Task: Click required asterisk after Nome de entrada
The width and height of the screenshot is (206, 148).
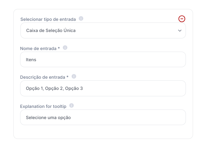Action: point(59,48)
